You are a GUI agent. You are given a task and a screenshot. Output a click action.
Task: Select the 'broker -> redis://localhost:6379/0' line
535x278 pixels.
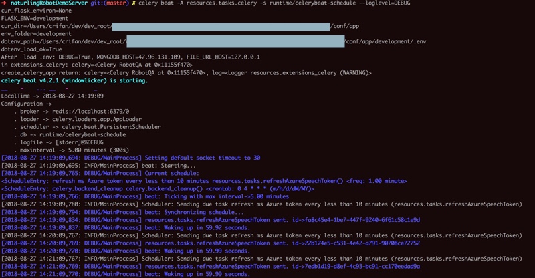[x=72, y=111]
